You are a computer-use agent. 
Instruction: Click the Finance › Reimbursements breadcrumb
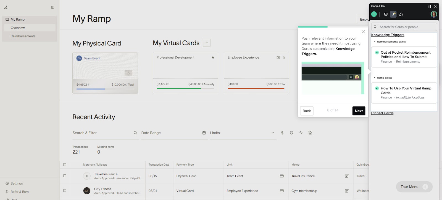coord(400,62)
